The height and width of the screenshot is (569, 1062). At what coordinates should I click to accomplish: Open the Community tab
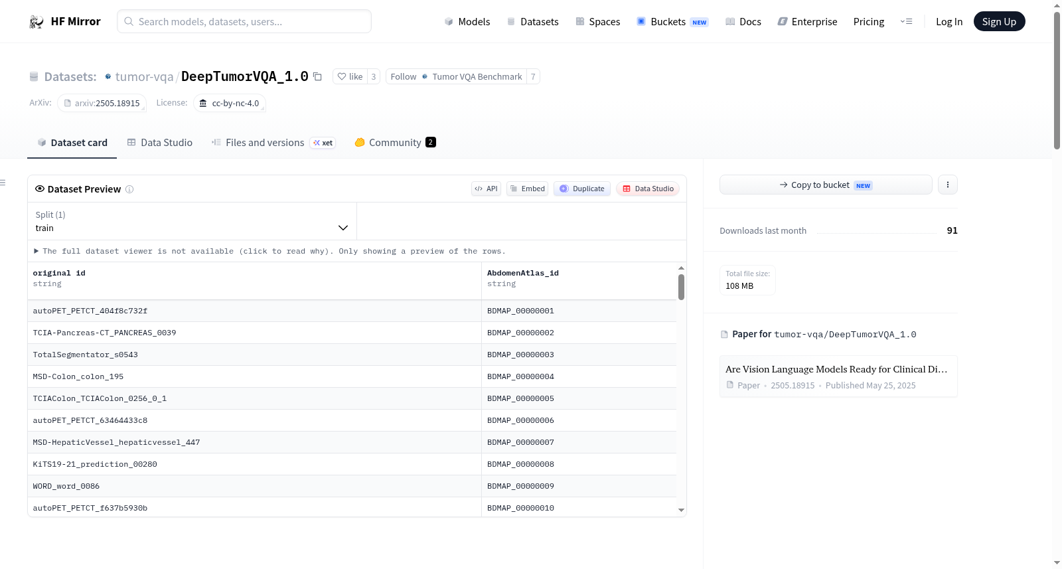pyautogui.click(x=395, y=143)
